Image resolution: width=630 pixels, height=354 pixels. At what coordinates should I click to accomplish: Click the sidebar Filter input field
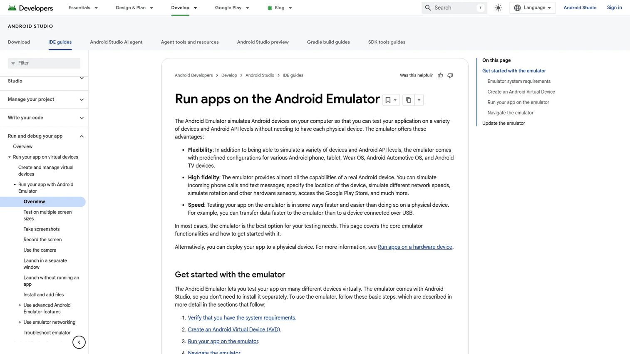point(44,63)
